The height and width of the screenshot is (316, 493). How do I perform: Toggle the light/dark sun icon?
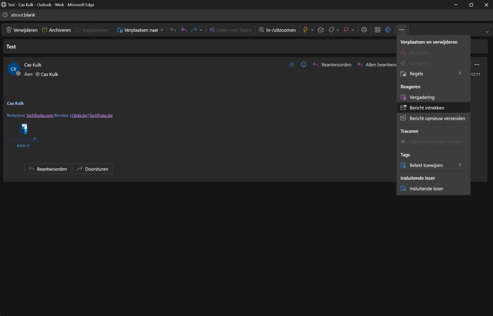292,64
